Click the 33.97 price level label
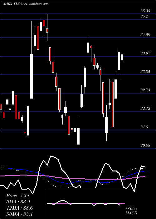156x219 pixels. pos(145,53)
